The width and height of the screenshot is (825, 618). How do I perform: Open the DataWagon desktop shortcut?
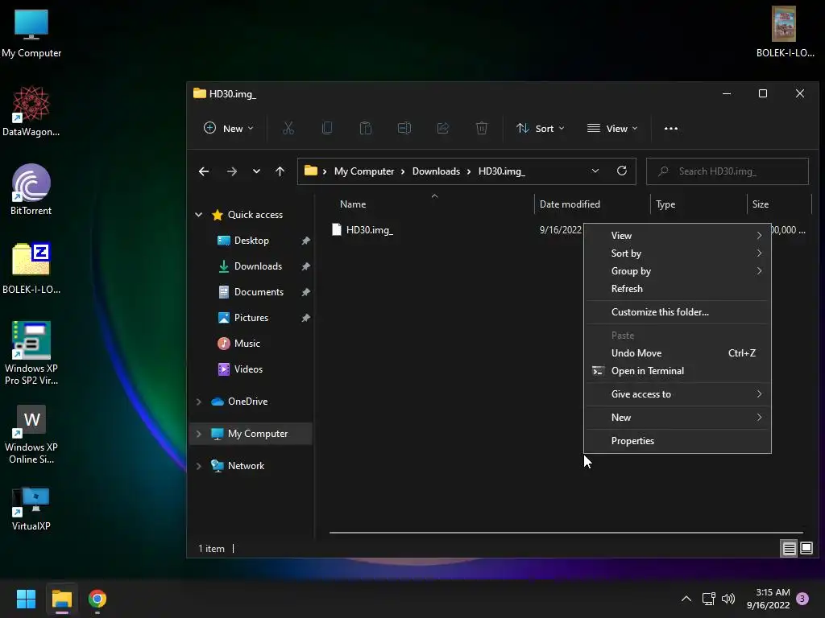tap(31, 111)
